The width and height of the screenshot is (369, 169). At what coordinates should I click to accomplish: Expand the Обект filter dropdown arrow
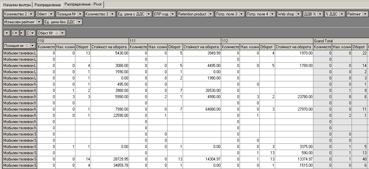51,14
